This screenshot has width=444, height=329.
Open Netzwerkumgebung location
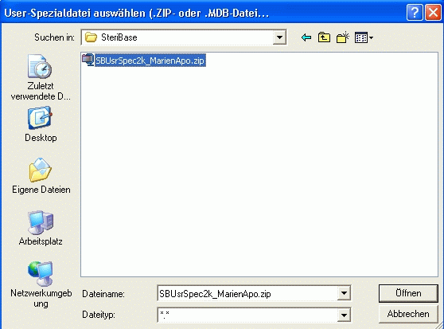[41, 284]
